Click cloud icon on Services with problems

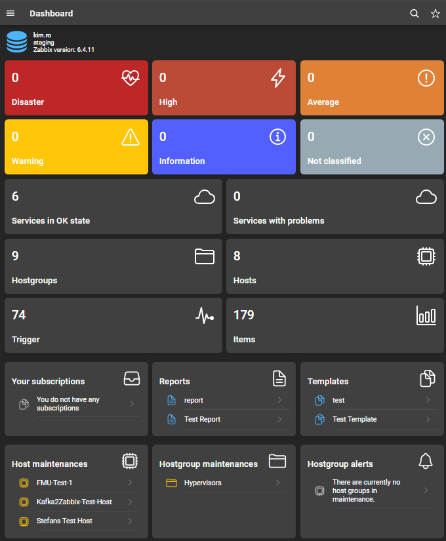tap(426, 197)
